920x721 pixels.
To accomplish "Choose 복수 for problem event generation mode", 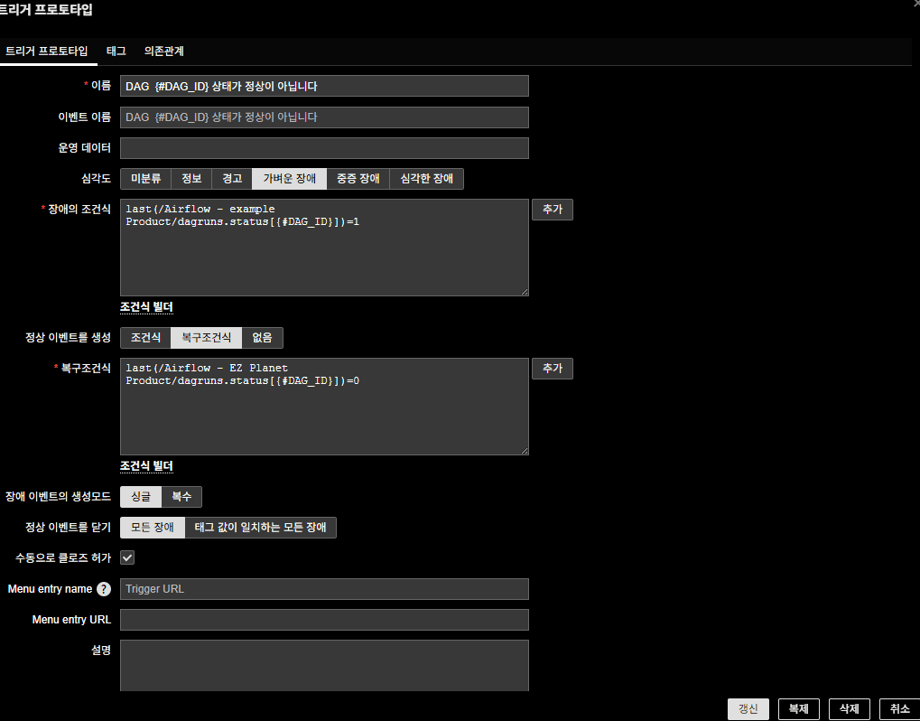I will coord(181,497).
